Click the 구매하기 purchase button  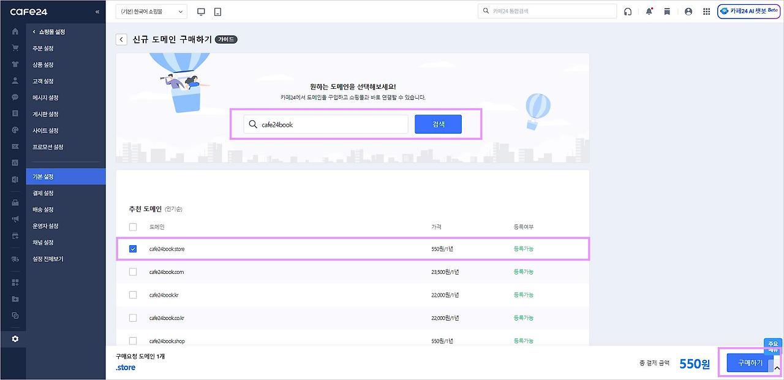click(x=750, y=363)
